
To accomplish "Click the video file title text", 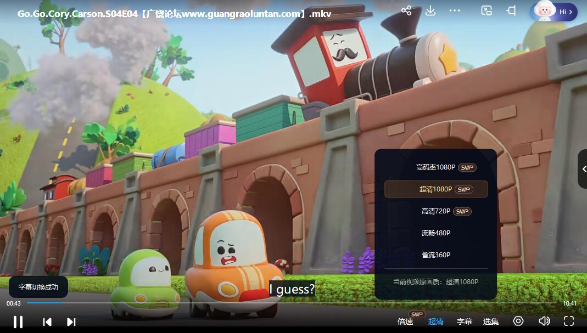I will point(175,14).
